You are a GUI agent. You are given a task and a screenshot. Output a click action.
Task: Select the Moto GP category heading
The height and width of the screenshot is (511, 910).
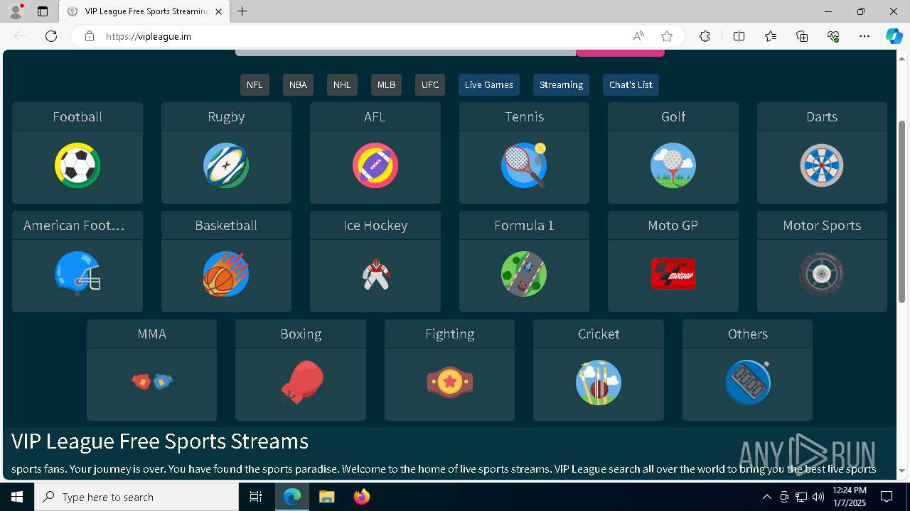673,225
